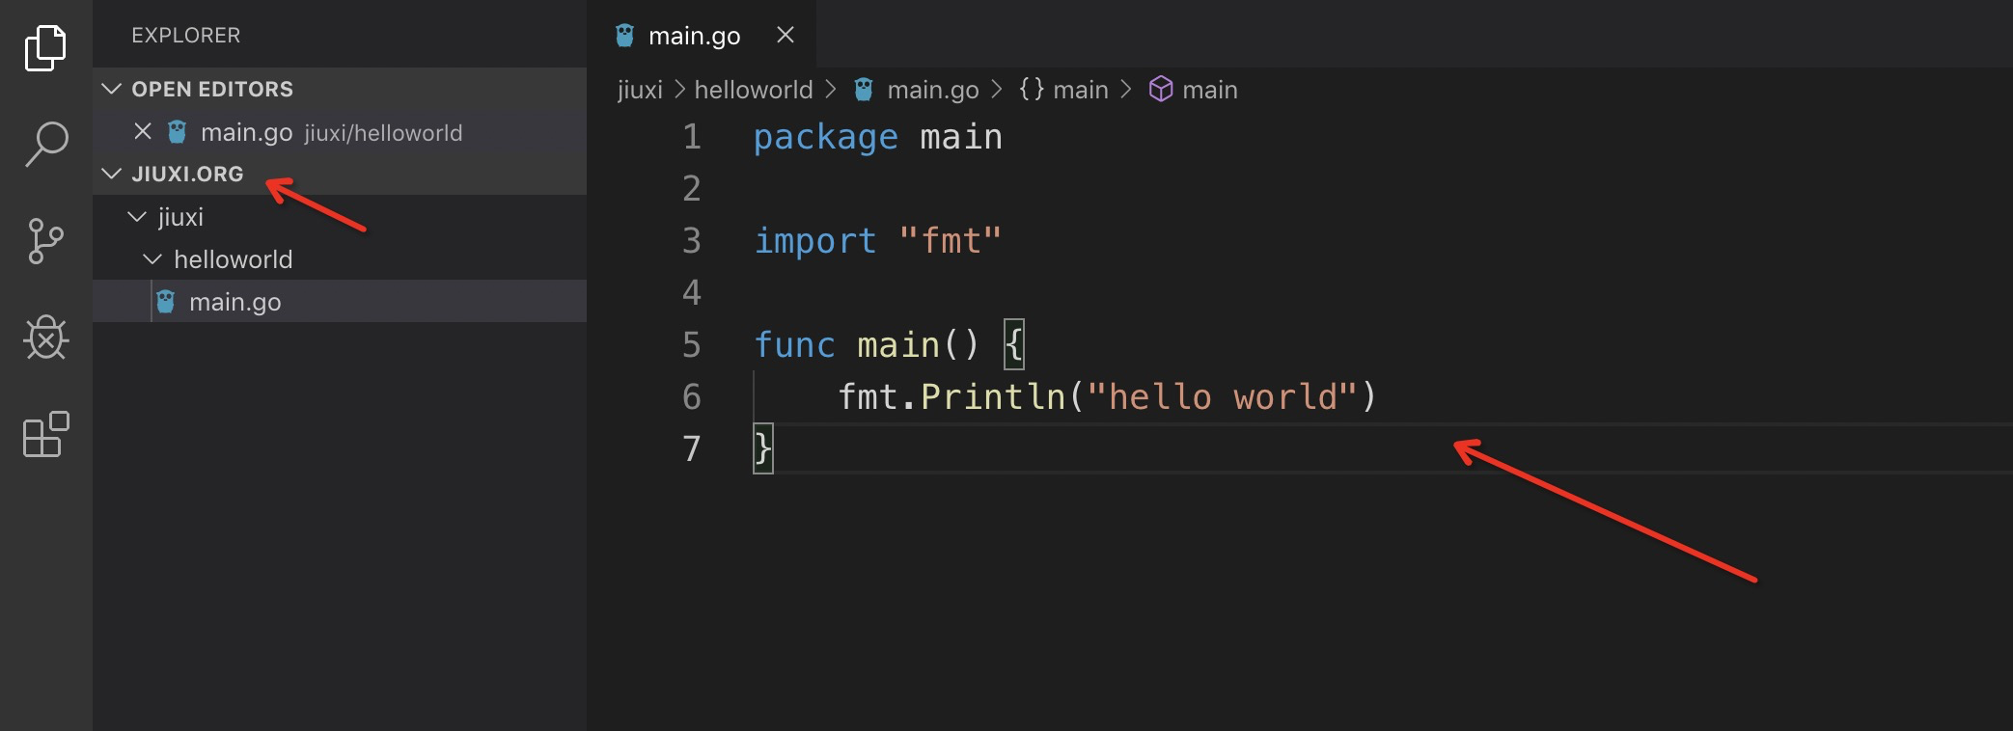Screen dimensions: 2013x731
Task: Collapse the jiuxi folder
Action: click(x=137, y=217)
